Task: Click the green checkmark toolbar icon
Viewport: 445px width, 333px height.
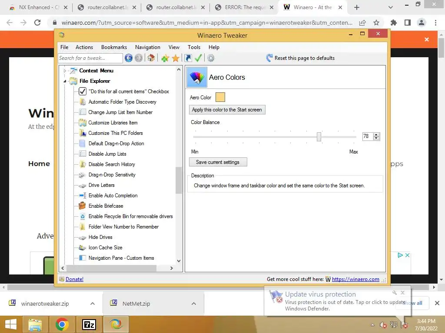Action: [x=198, y=58]
